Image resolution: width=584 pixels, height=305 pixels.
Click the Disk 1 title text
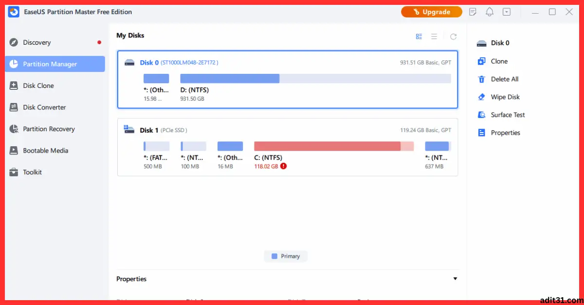149,130
